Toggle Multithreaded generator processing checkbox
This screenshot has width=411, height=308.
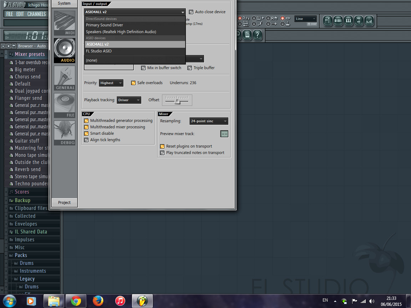click(x=86, y=121)
